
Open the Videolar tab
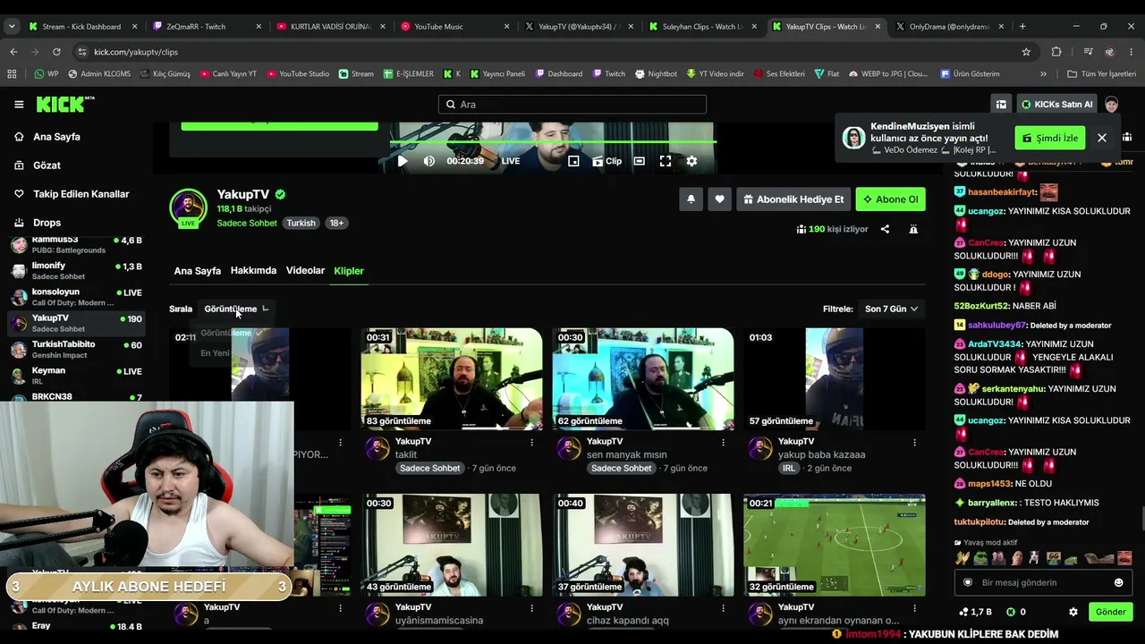[305, 271]
